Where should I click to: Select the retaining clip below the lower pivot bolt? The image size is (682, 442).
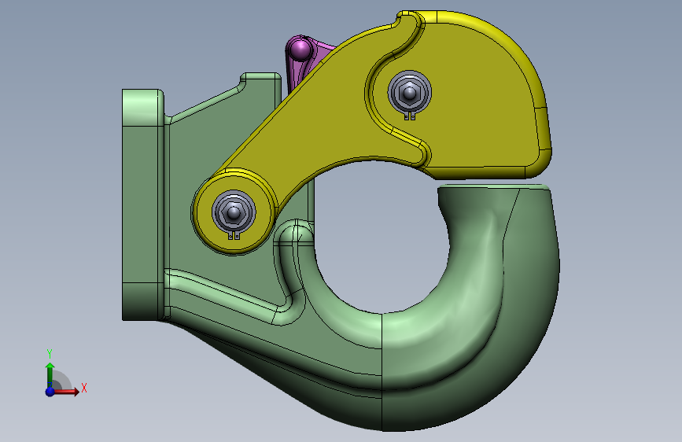pos(234,236)
